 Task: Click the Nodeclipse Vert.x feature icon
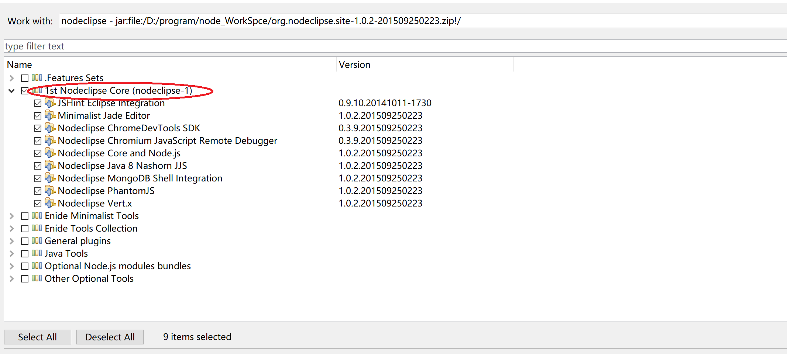pos(51,203)
